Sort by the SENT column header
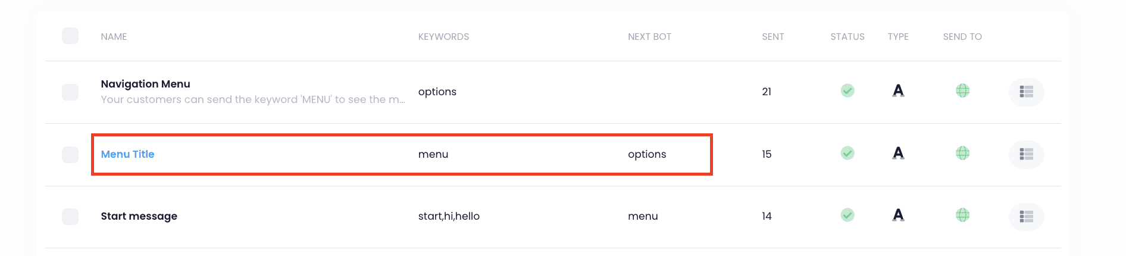This screenshot has height=256, width=1126. (x=773, y=37)
